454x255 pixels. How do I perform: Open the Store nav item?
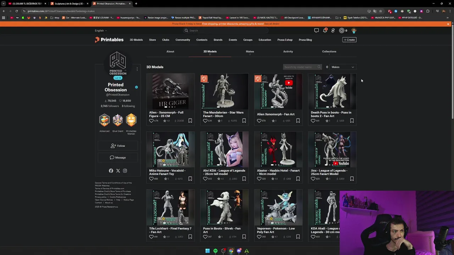[153, 40]
